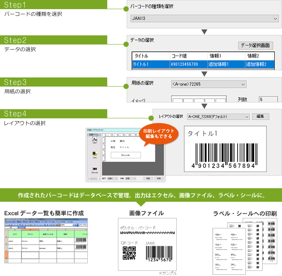The width and height of the screenshot is (282, 276).
Task: Click the Excel AutoSum sigma icon
Action: [47, 225]
